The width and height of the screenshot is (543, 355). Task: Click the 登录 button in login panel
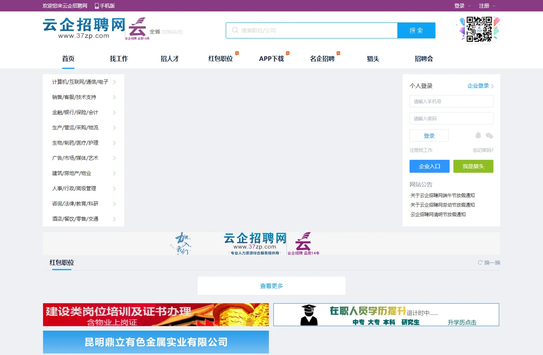pos(429,135)
